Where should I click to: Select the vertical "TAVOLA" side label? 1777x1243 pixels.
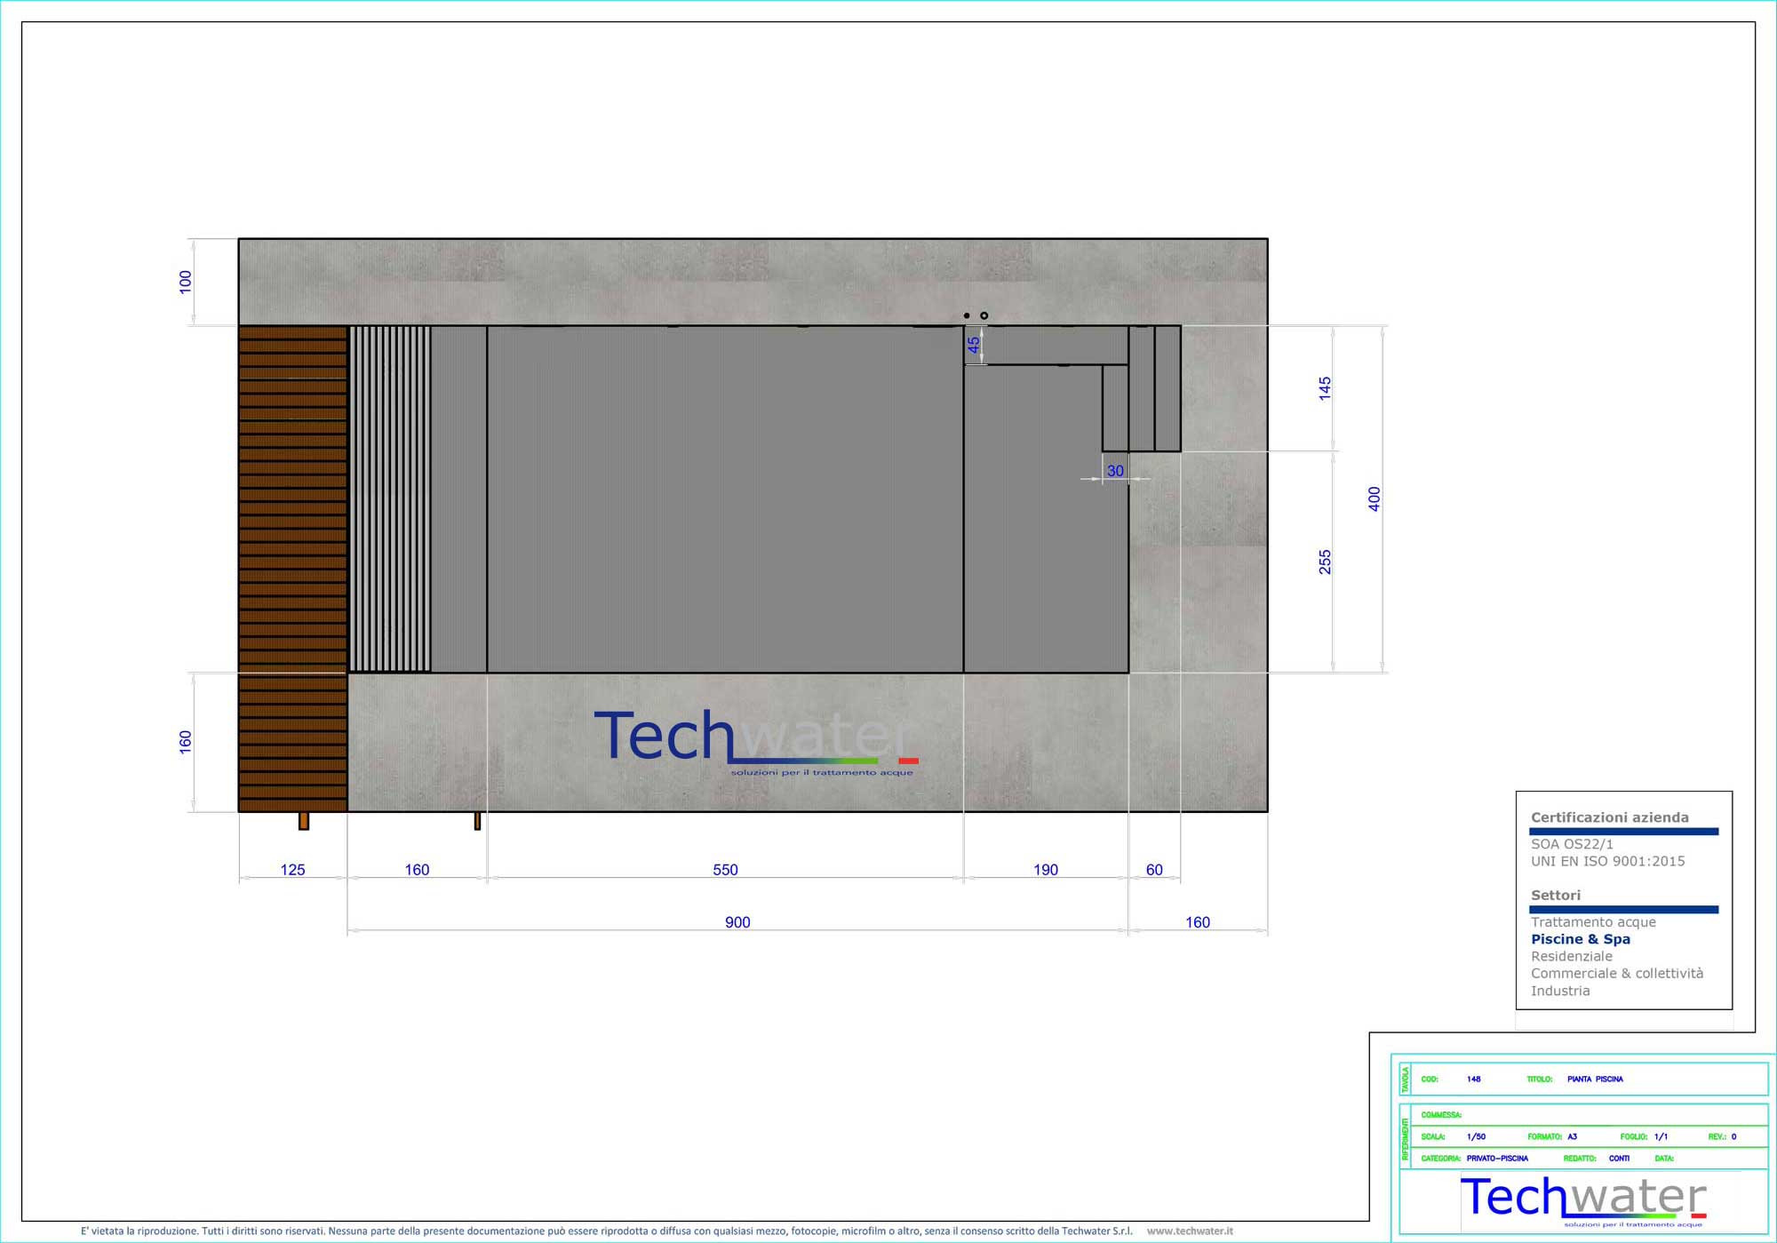pyautogui.click(x=1406, y=1080)
